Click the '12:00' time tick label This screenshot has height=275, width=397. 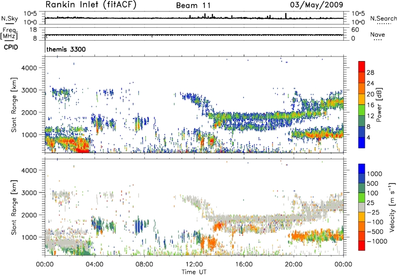click(194, 265)
